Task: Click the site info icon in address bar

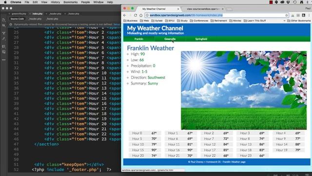Action: coord(147,15)
